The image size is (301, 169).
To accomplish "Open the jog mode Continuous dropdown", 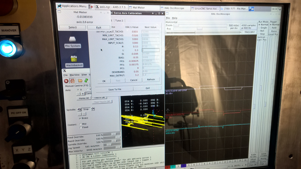I will coord(88,94).
